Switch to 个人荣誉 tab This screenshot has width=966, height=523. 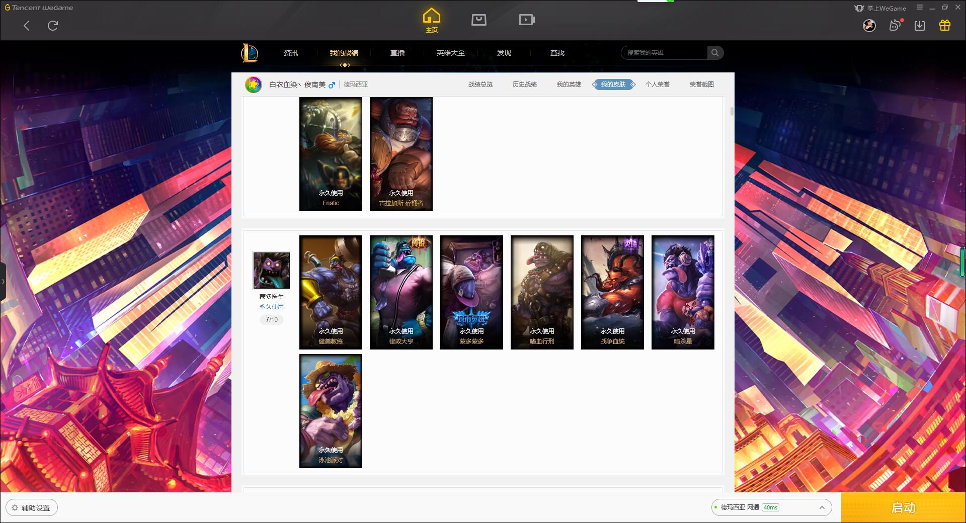click(658, 84)
